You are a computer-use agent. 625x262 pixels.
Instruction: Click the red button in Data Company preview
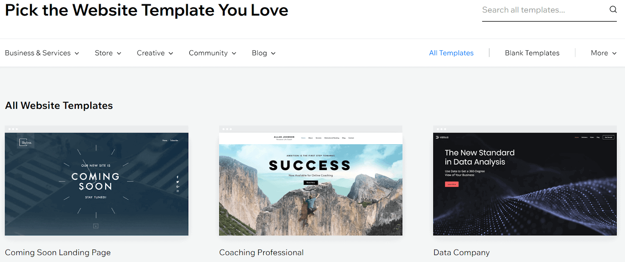[x=452, y=184]
